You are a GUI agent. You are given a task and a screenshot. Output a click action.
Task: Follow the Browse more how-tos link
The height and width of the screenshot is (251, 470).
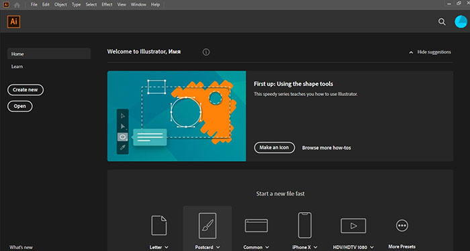click(x=326, y=148)
